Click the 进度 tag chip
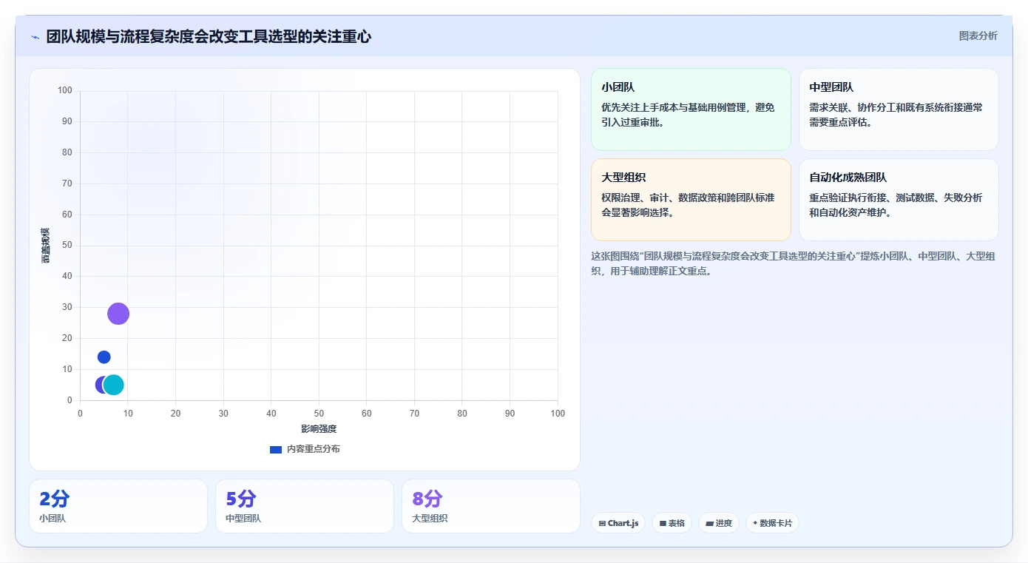The image size is (1028, 563). point(719,523)
